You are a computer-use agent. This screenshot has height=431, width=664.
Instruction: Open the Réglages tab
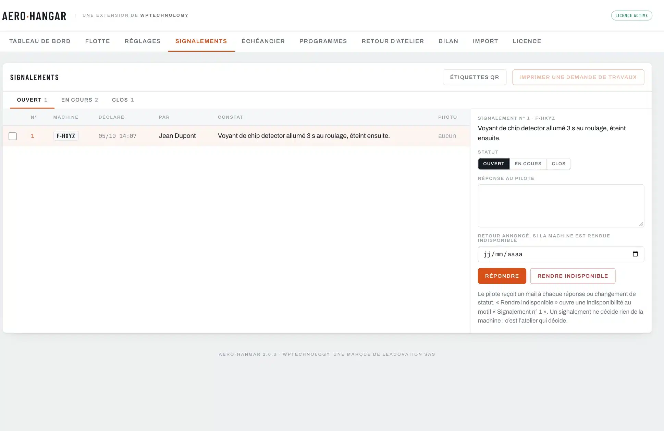(143, 41)
